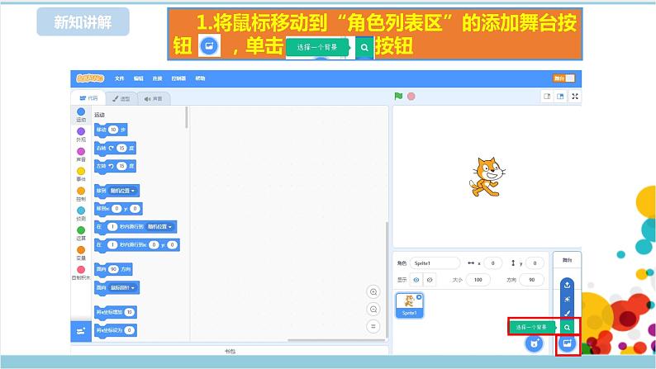
Task: Click value 0 in 将x坐标设为 block
Action: pos(130,330)
